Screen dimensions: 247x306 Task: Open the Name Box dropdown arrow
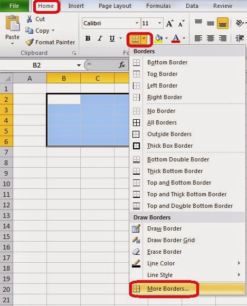[x=79, y=65]
